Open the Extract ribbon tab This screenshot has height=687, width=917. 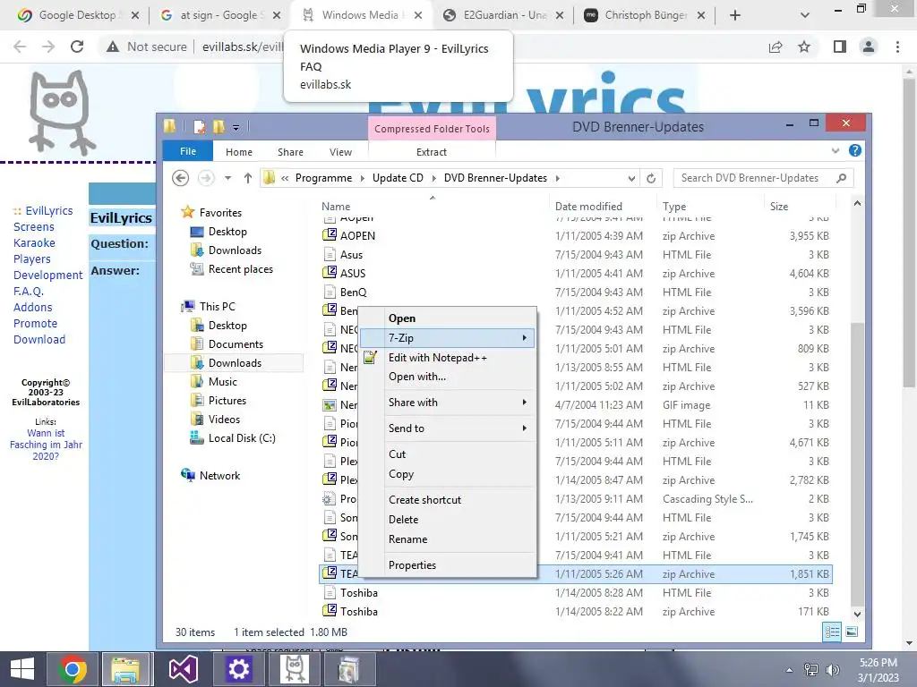[432, 152]
